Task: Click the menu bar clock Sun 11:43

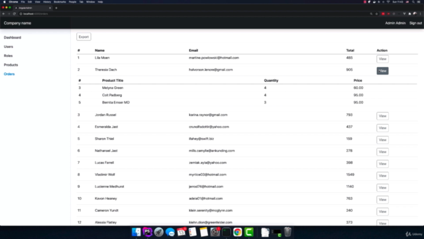Action: 397,2
